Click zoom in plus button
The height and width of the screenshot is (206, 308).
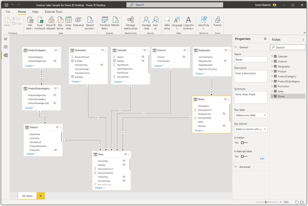[x=281, y=202]
